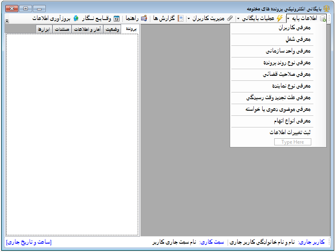The height and width of the screenshot is (252, 335).
Task: Choose معرفی واحد سازمانی menu entry
Action: [288, 51]
